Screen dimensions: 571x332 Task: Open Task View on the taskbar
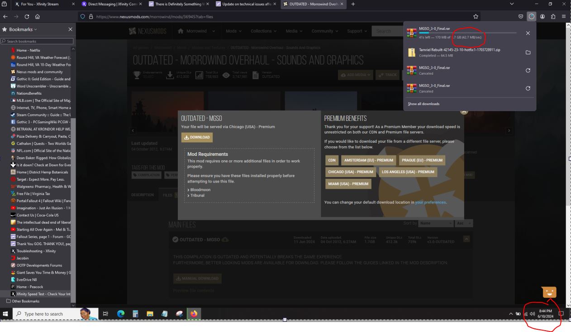pos(106,313)
